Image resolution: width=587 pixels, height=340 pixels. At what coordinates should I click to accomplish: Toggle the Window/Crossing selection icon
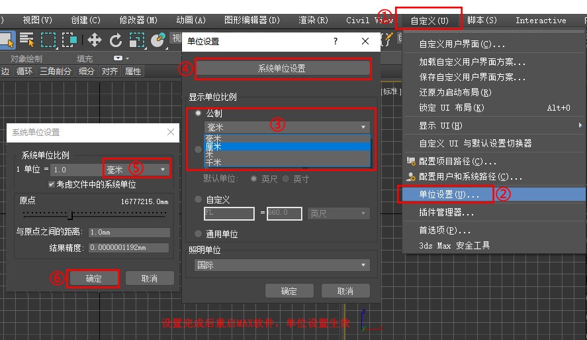[x=69, y=40]
